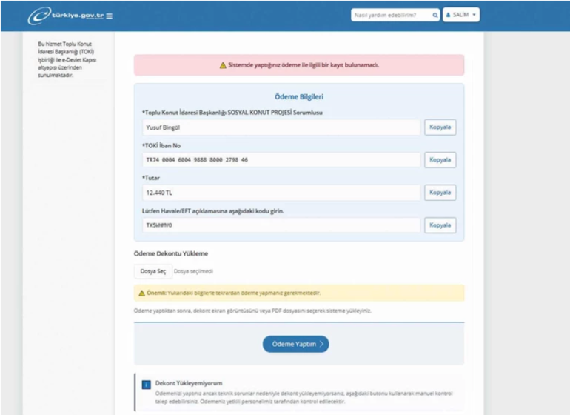570x415 pixels.
Task: Open the hamburger menu beside the logo
Action: 110,16
